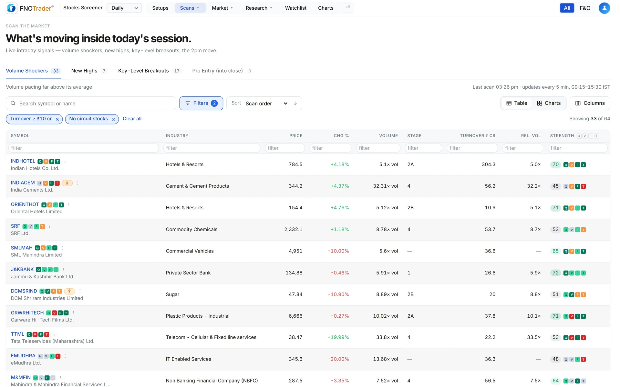Open row menu dots for INDHOTEL
620x387 pixels.
[65, 161]
